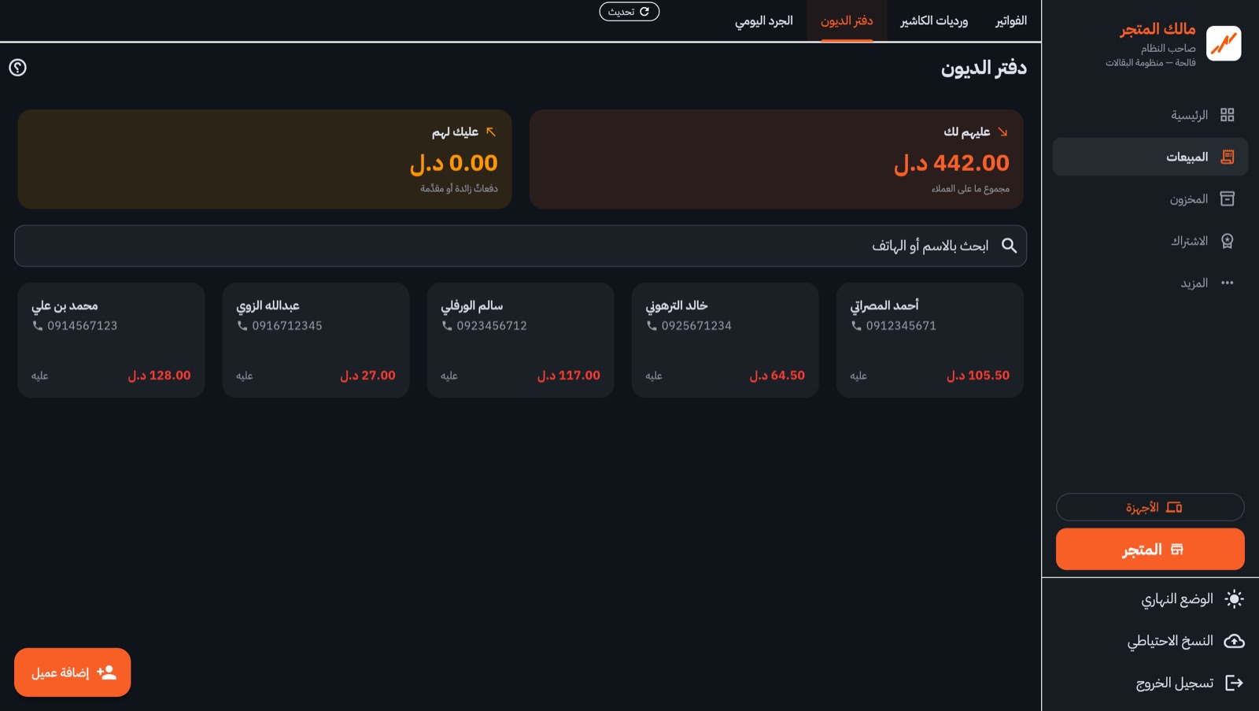Click the down-right arrow icon beside عليهم لك
This screenshot has height=711, width=1259.
[1002, 132]
